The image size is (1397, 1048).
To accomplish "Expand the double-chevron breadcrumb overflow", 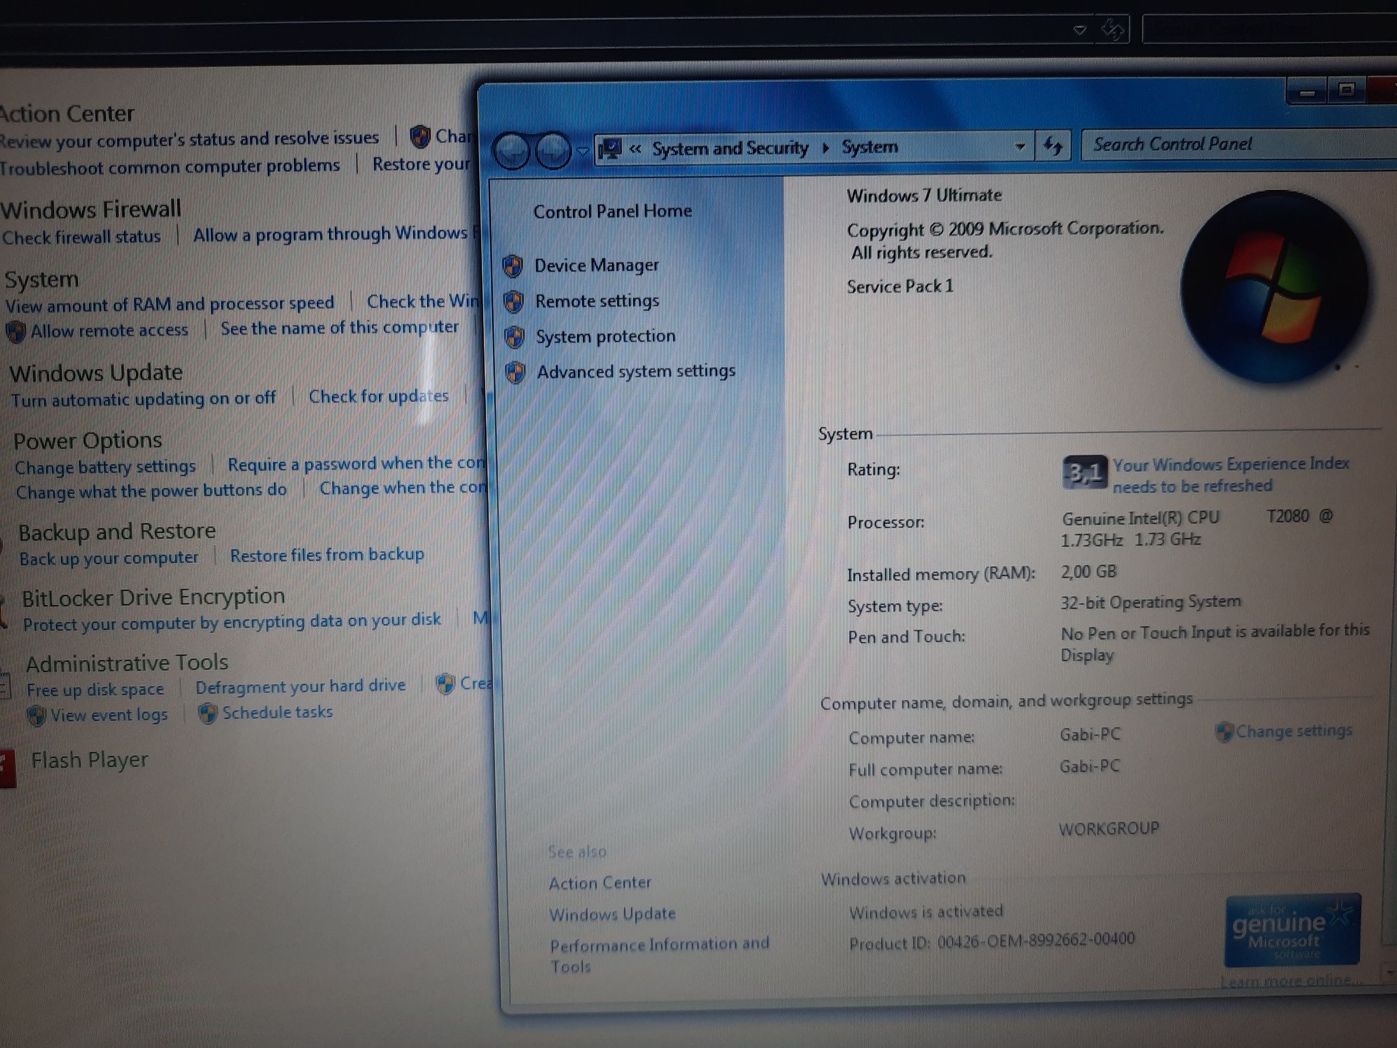I will point(635,148).
